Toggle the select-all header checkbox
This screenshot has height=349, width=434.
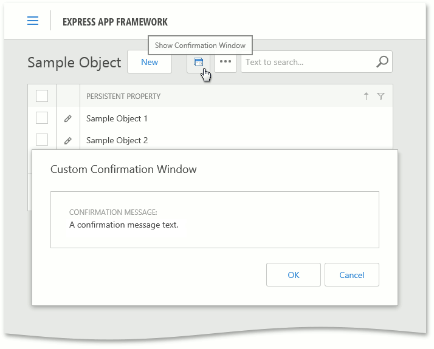pyautogui.click(x=42, y=96)
